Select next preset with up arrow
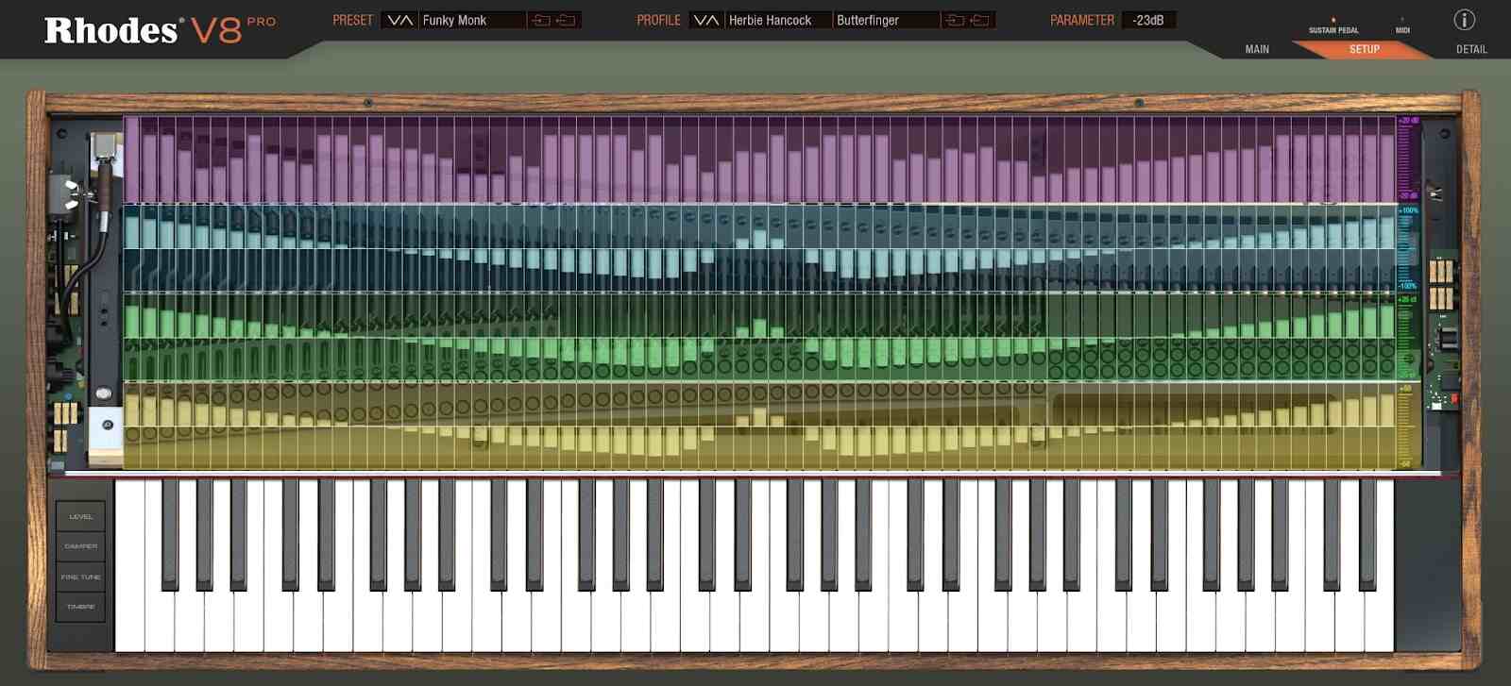Screen dimensions: 1511x686 pyautogui.click(x=407, y=20)
